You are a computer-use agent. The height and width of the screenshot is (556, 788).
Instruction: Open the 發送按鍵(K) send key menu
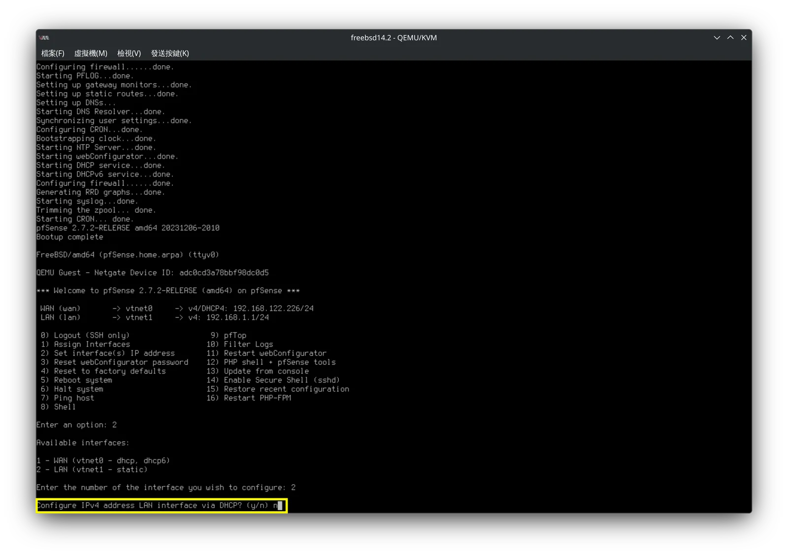pos(170,53)
